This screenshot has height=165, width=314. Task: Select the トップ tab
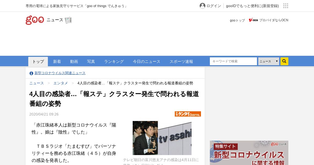38,62
